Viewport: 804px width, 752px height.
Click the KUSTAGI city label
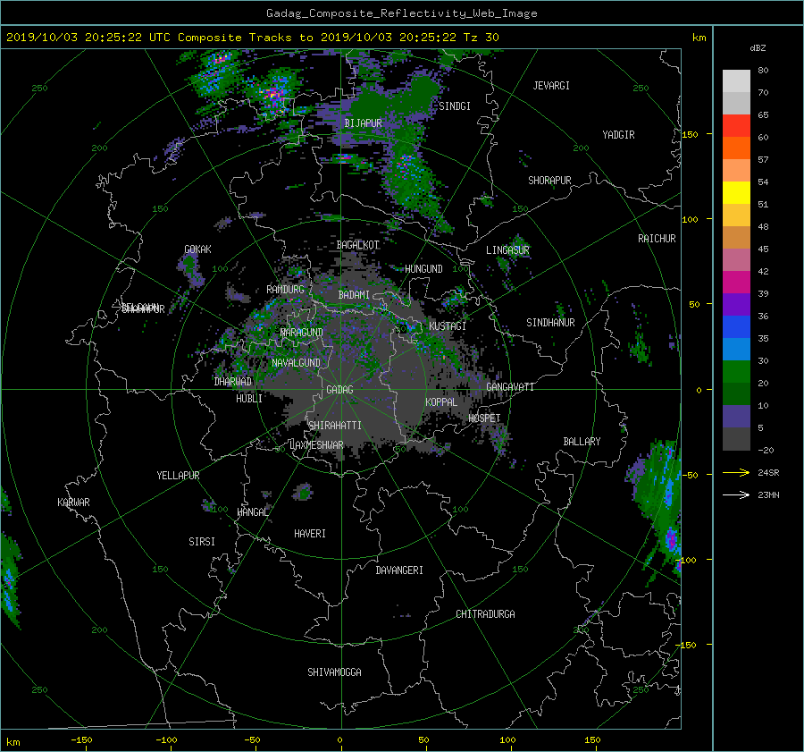tap(448, 326)
